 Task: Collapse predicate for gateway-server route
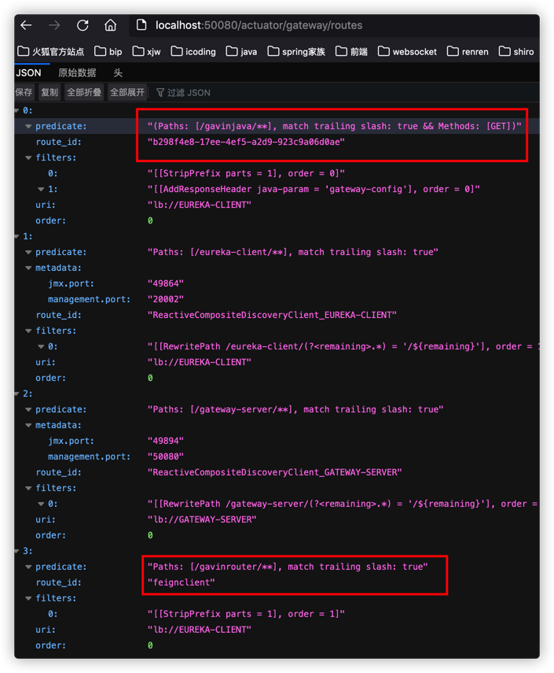click(x=28, y=409)
